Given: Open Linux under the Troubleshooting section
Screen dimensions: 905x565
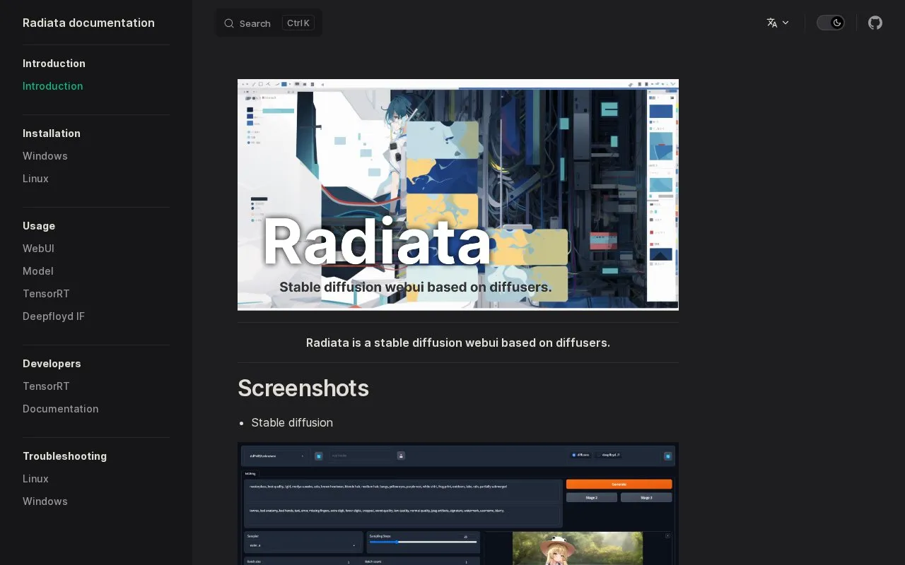Looking at the screenshot, I should click(x=35, y=479).
